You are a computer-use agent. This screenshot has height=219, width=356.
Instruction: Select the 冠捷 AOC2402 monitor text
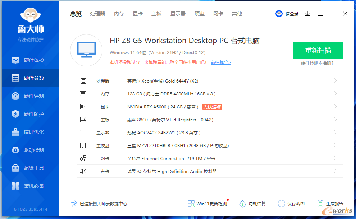[x=164, y=132]
